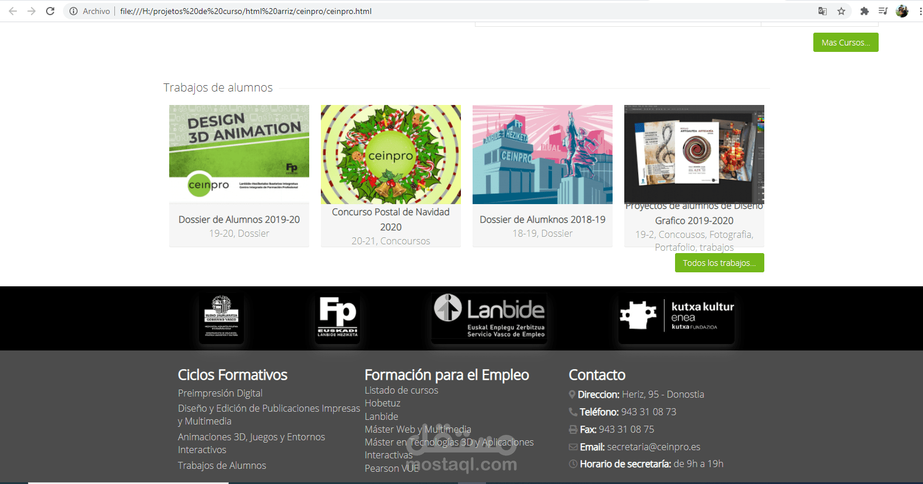Image resolution: width=923 pixels, height=484 pixels.
Task: Click the translate page icon
Action: click(x=823, y=11)
